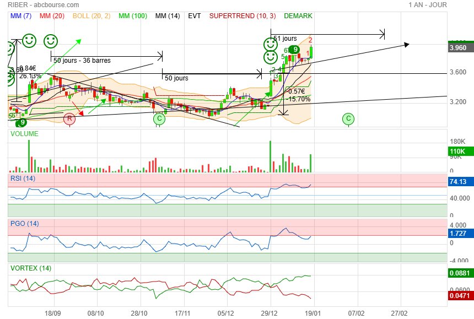This screenshot has height=319, width=474.
Task: Select the RSI (14) panel label
Action: tap(23, 178)
